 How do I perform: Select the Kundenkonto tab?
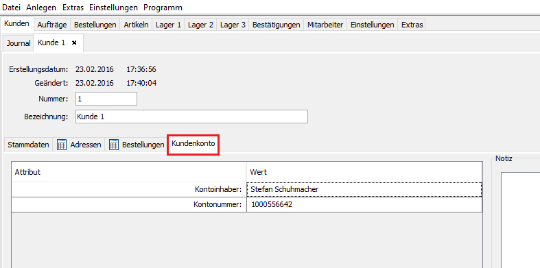click(193, 144)
